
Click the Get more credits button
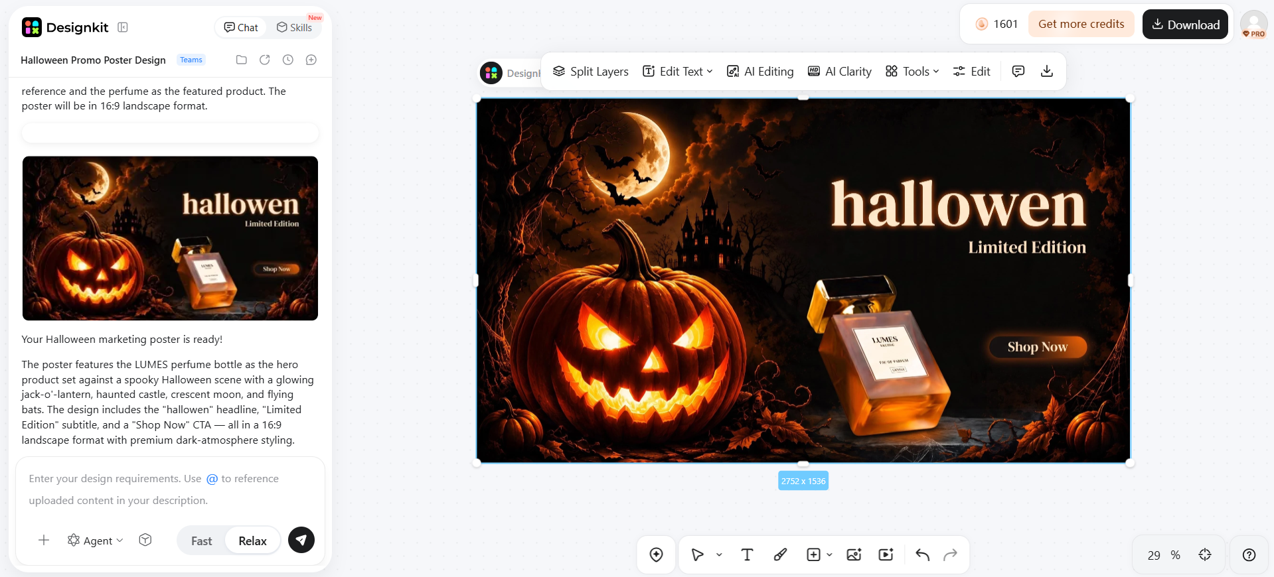click(1081, 24)
